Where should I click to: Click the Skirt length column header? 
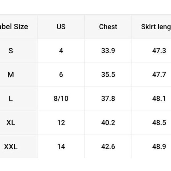tap(156, 27)
